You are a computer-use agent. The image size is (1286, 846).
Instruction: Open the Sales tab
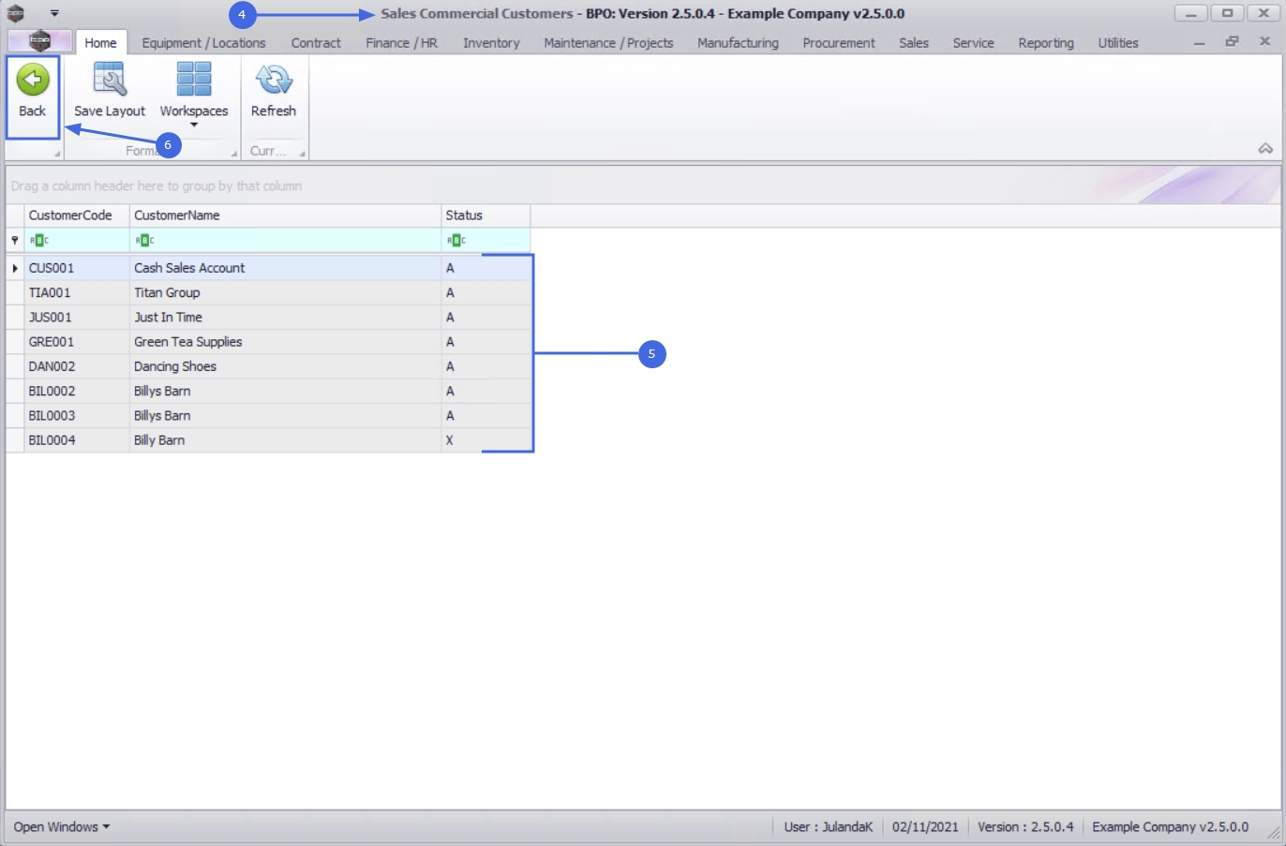(x=914, y=43)
